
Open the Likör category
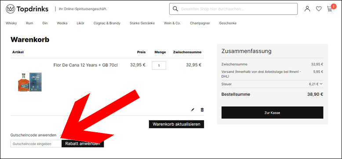click(x=80, y=23)
